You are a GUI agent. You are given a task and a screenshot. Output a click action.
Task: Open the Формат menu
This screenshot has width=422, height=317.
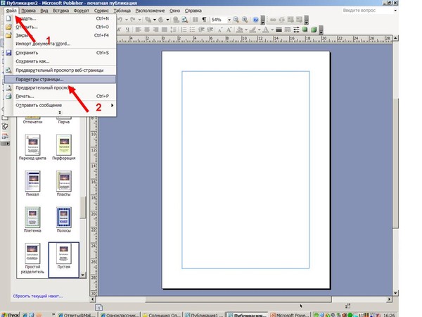coord(82,11)
